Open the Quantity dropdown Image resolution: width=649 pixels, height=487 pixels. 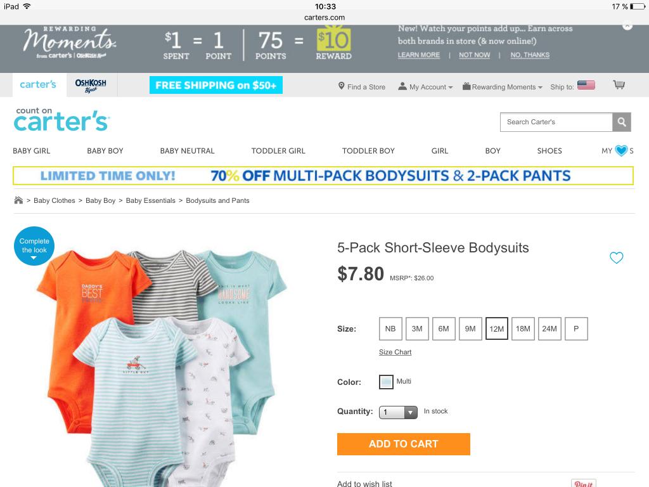tap(398, 412)
